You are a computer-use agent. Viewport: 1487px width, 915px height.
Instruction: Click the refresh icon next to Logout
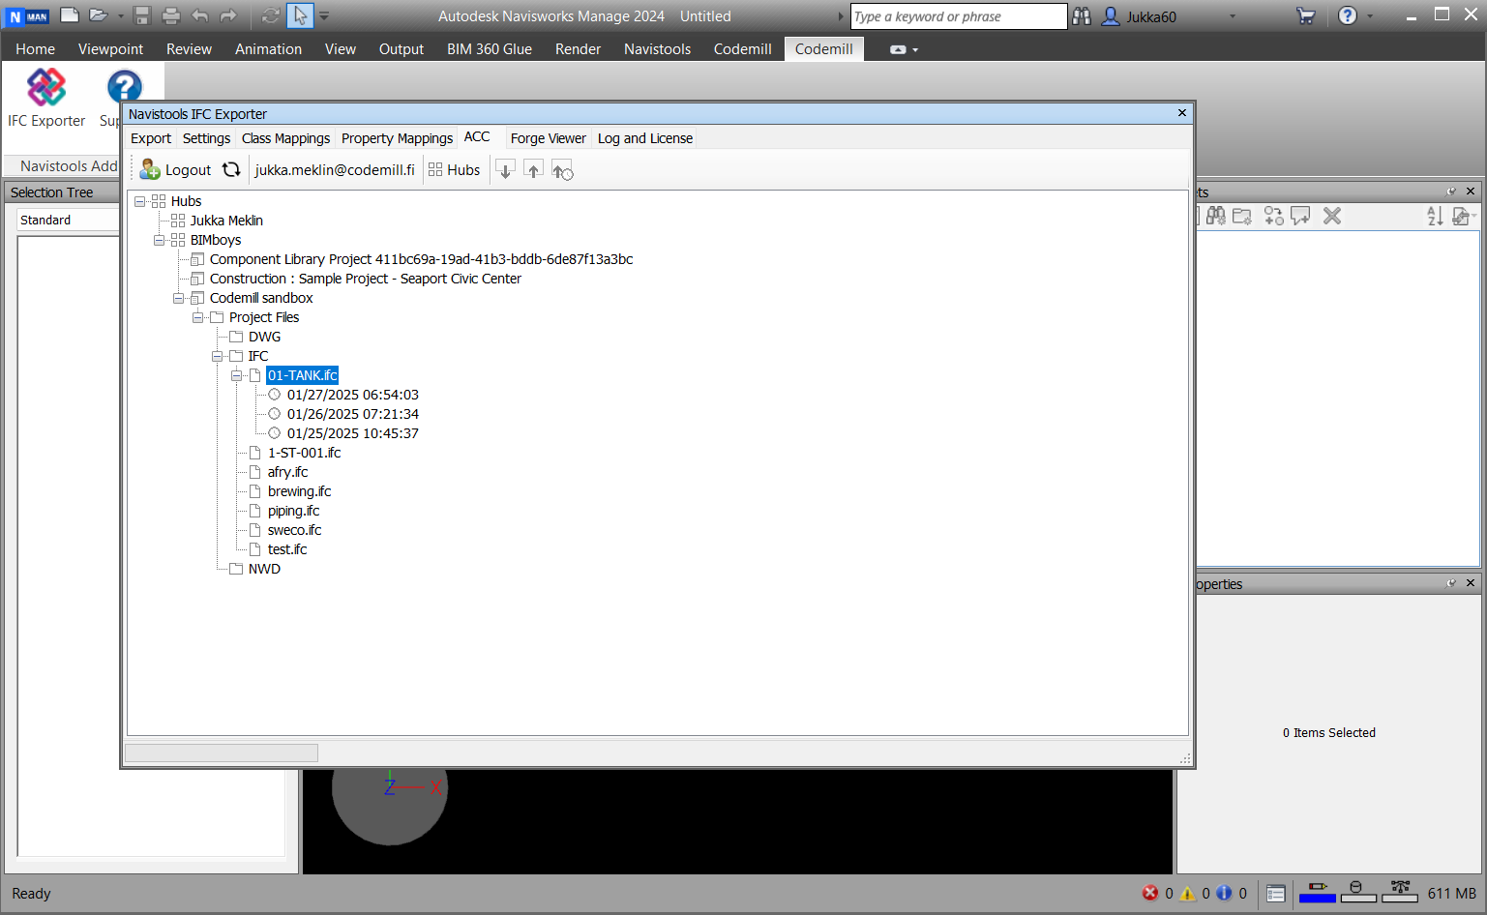coord(231,169)
